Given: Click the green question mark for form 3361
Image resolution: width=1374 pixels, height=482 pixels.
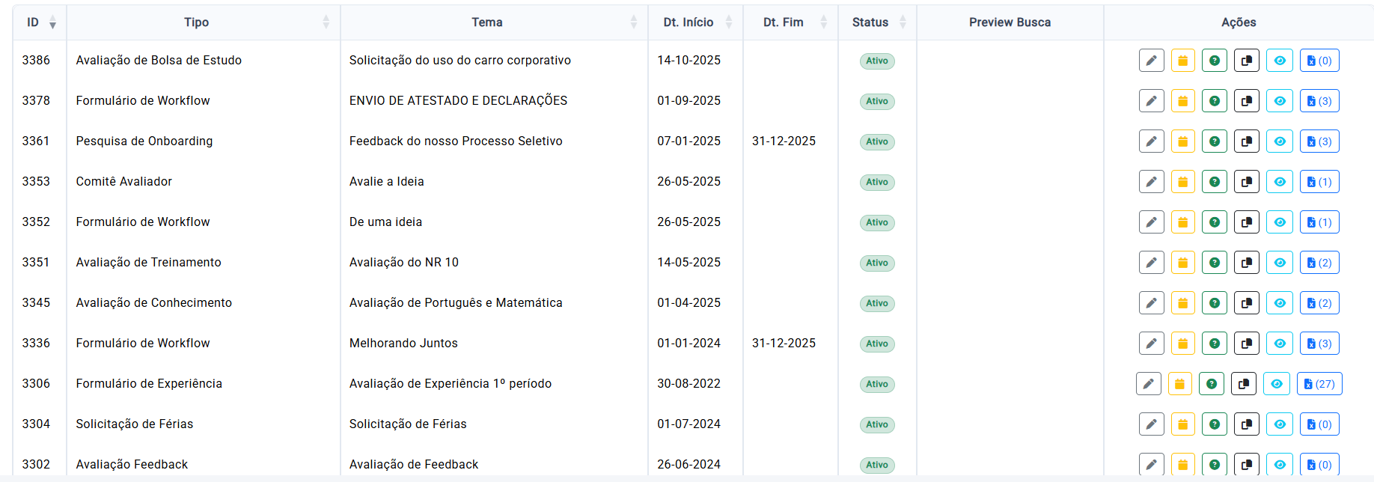Looking at the screenshot, I should (1214, 141).
